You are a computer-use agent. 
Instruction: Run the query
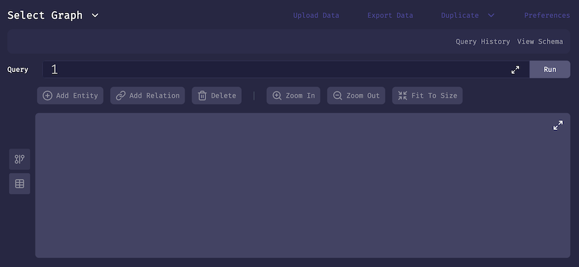point(550,69)
